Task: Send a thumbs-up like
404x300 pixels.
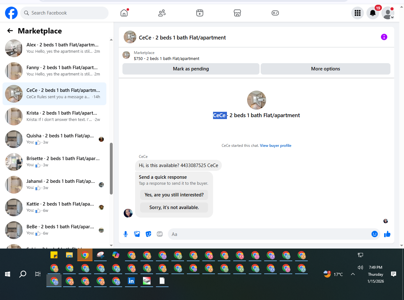Action: pyautogui.click(x=387, y=234)
